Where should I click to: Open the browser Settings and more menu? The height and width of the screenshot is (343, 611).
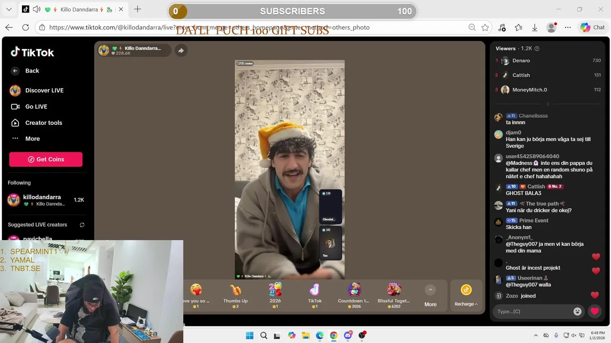[x=568, y=28]
